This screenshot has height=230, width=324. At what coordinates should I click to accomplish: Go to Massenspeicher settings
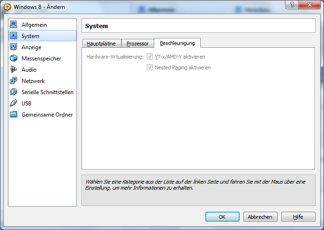tap(42, 59)
